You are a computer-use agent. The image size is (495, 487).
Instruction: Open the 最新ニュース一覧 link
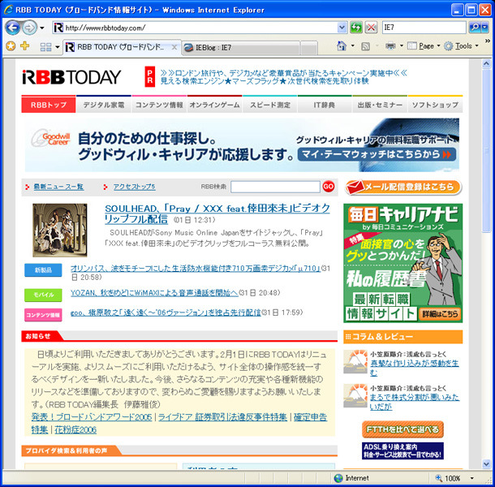[x=58, y=187]
